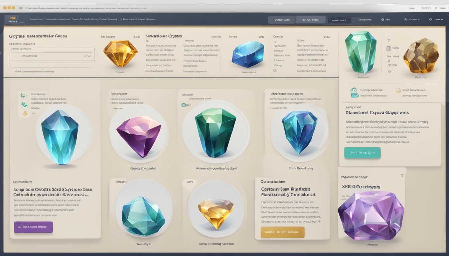Click the teal arrows icon atop the left card
Screen dimensions: 449x256
click(x=23, y=95)
